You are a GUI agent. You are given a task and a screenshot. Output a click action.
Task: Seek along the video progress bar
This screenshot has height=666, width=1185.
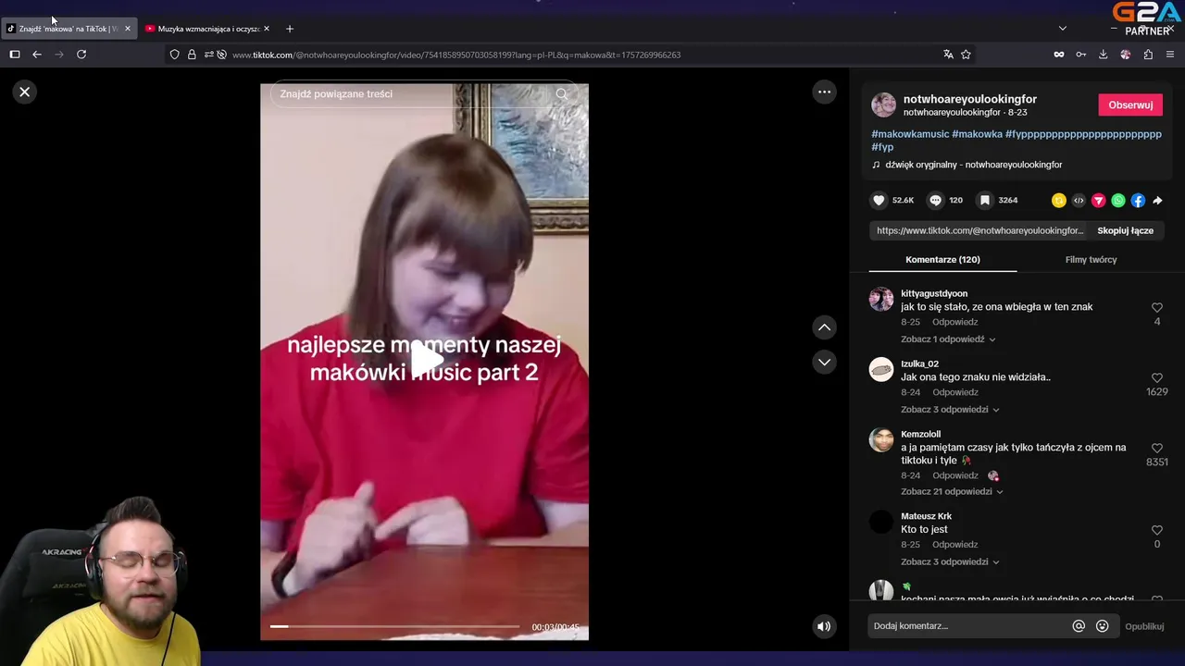pos(395,626)
